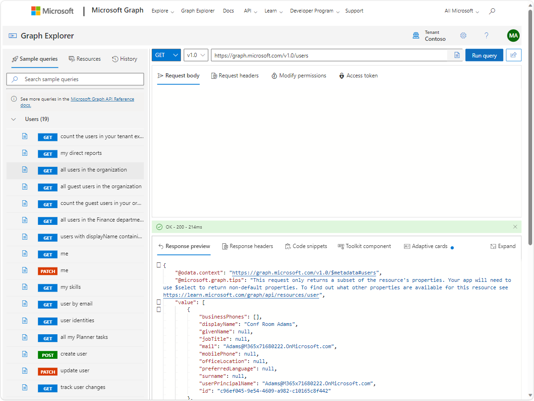Open the GET HTTP method dropdown
Image resolution: width=534 pixels, height=401 pixels.
pos(166,55)
